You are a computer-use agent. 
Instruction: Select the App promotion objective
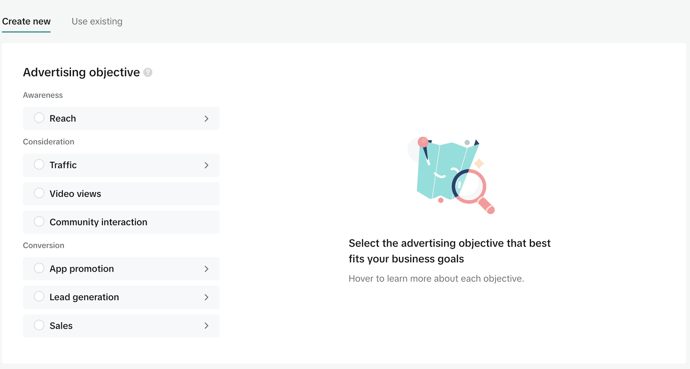pos(39,268)
